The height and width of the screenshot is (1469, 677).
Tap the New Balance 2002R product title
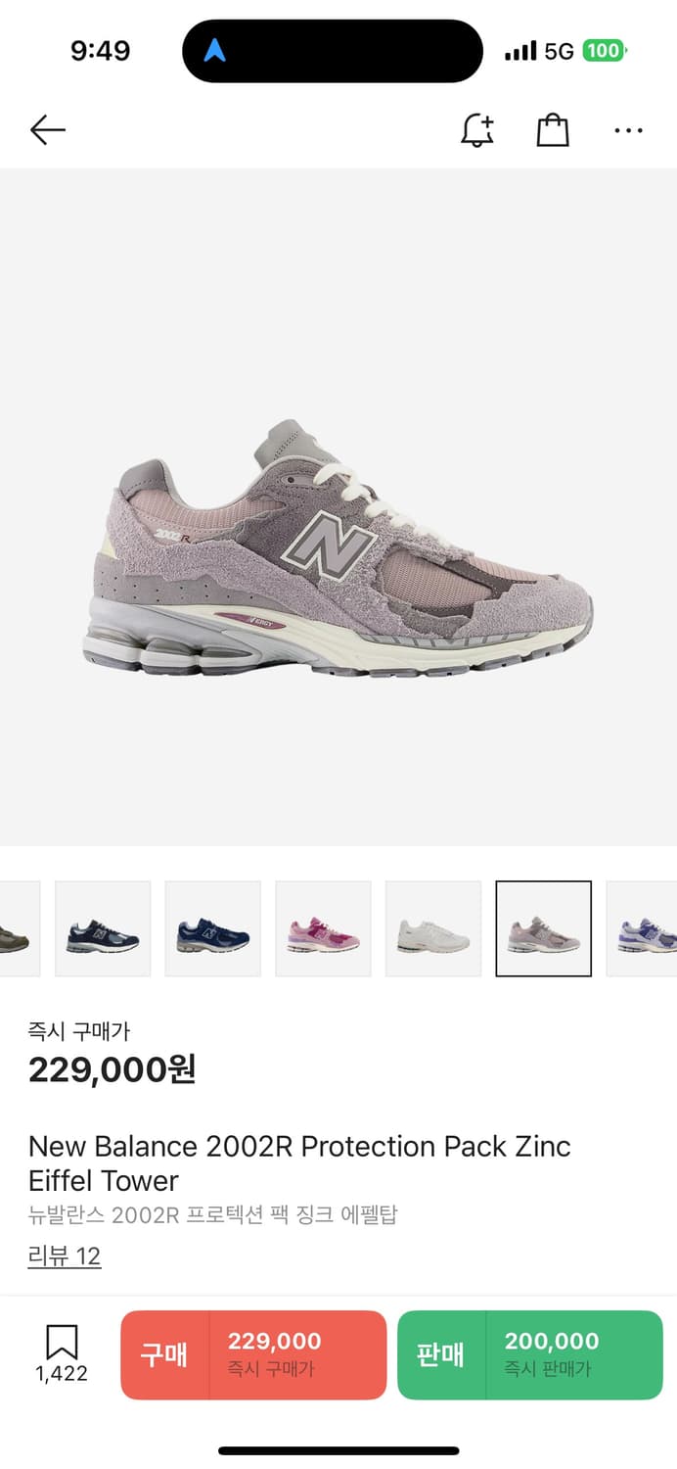click(299, 1162)
